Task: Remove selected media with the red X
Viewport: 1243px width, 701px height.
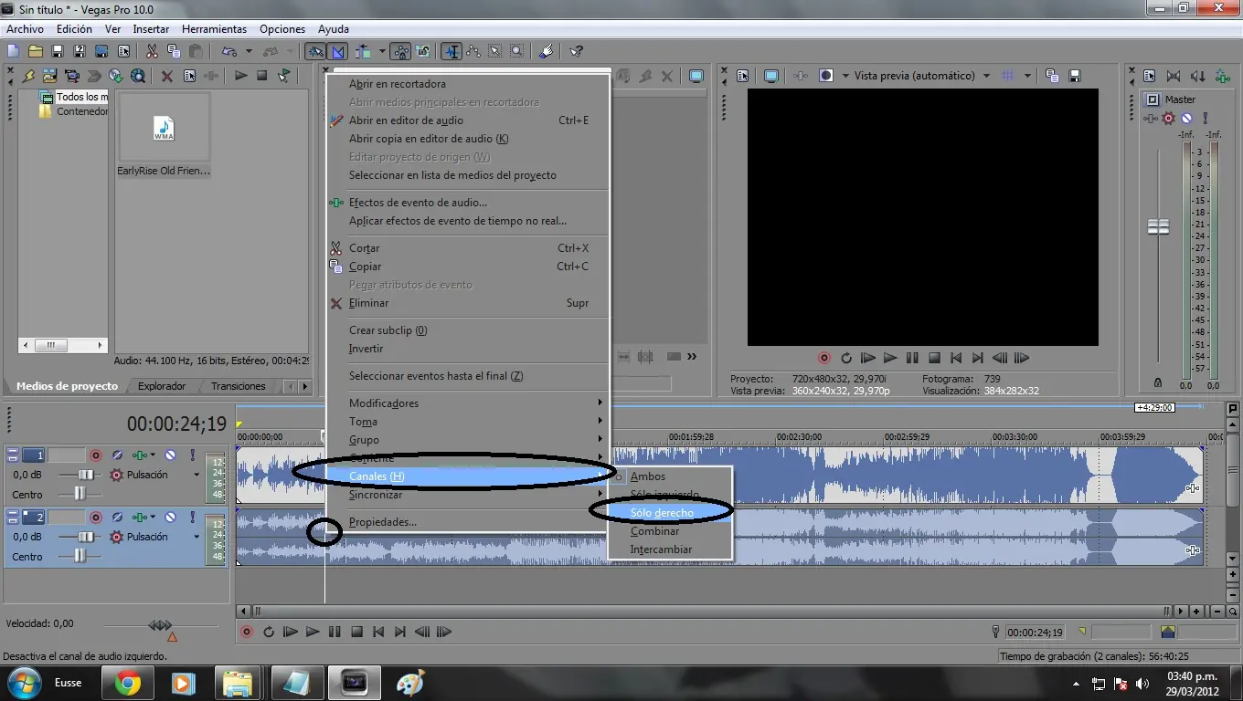Action: [167, 76]
